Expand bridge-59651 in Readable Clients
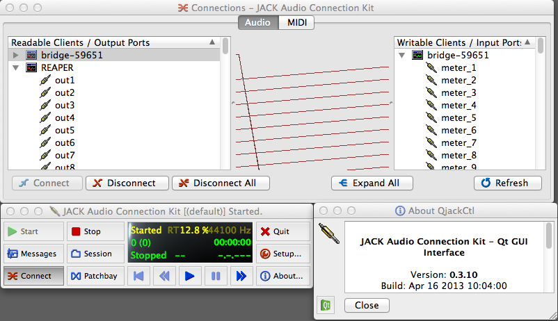 16,55
